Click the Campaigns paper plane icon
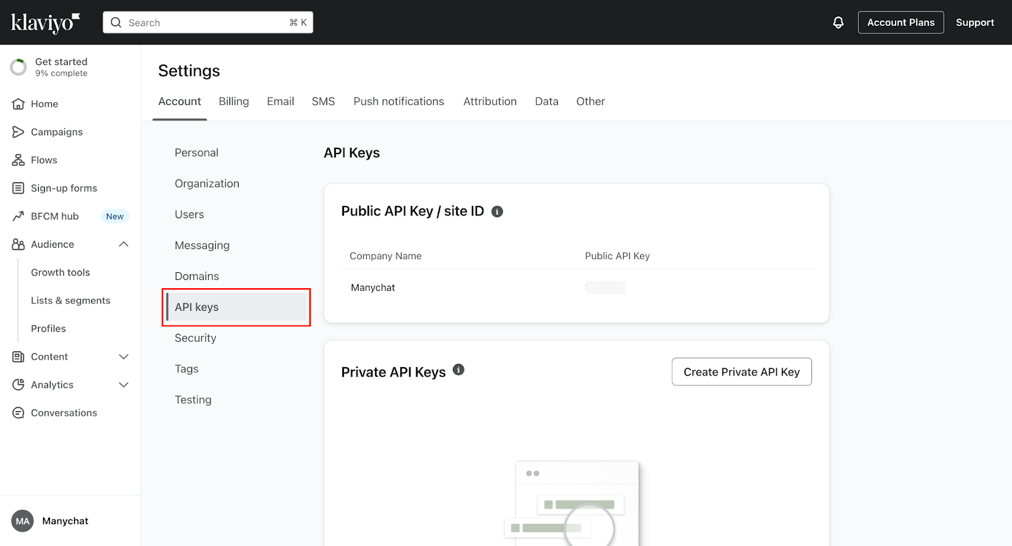The width and height of the screenshot is (1012, 546). (x=18, y=132)
